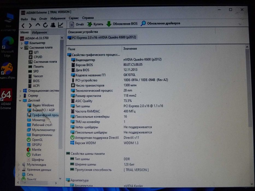The width and height of the screenshot is (255, 191).
Task: Open the Файл menu
Action: (24, 19)
